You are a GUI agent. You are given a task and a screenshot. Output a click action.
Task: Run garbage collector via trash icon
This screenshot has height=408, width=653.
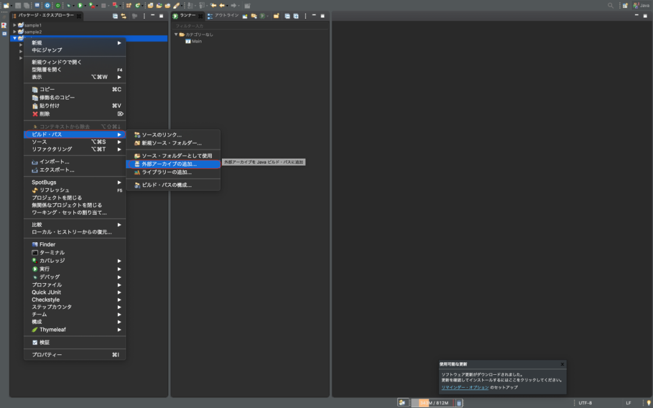[x=459, y=402]
